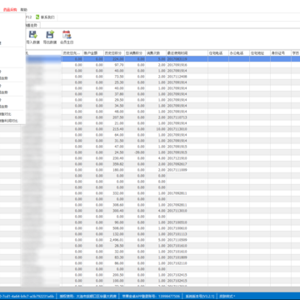Select the 10.00 consumption count cell
The width and height of the screenshot is (300, 300).
[x=156, y=129]
